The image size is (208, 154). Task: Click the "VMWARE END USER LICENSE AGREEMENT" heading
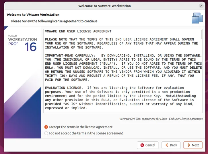(x=78, y=31)
